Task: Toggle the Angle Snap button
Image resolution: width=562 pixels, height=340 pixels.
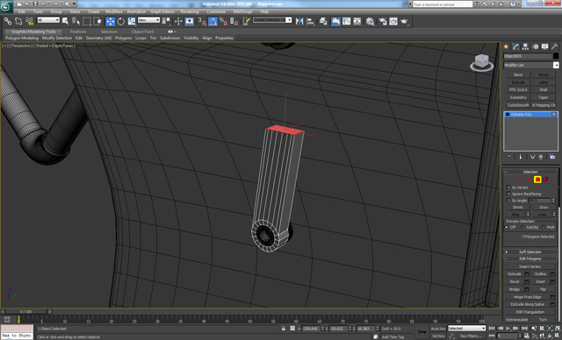Action: click(x=213, y=21)
